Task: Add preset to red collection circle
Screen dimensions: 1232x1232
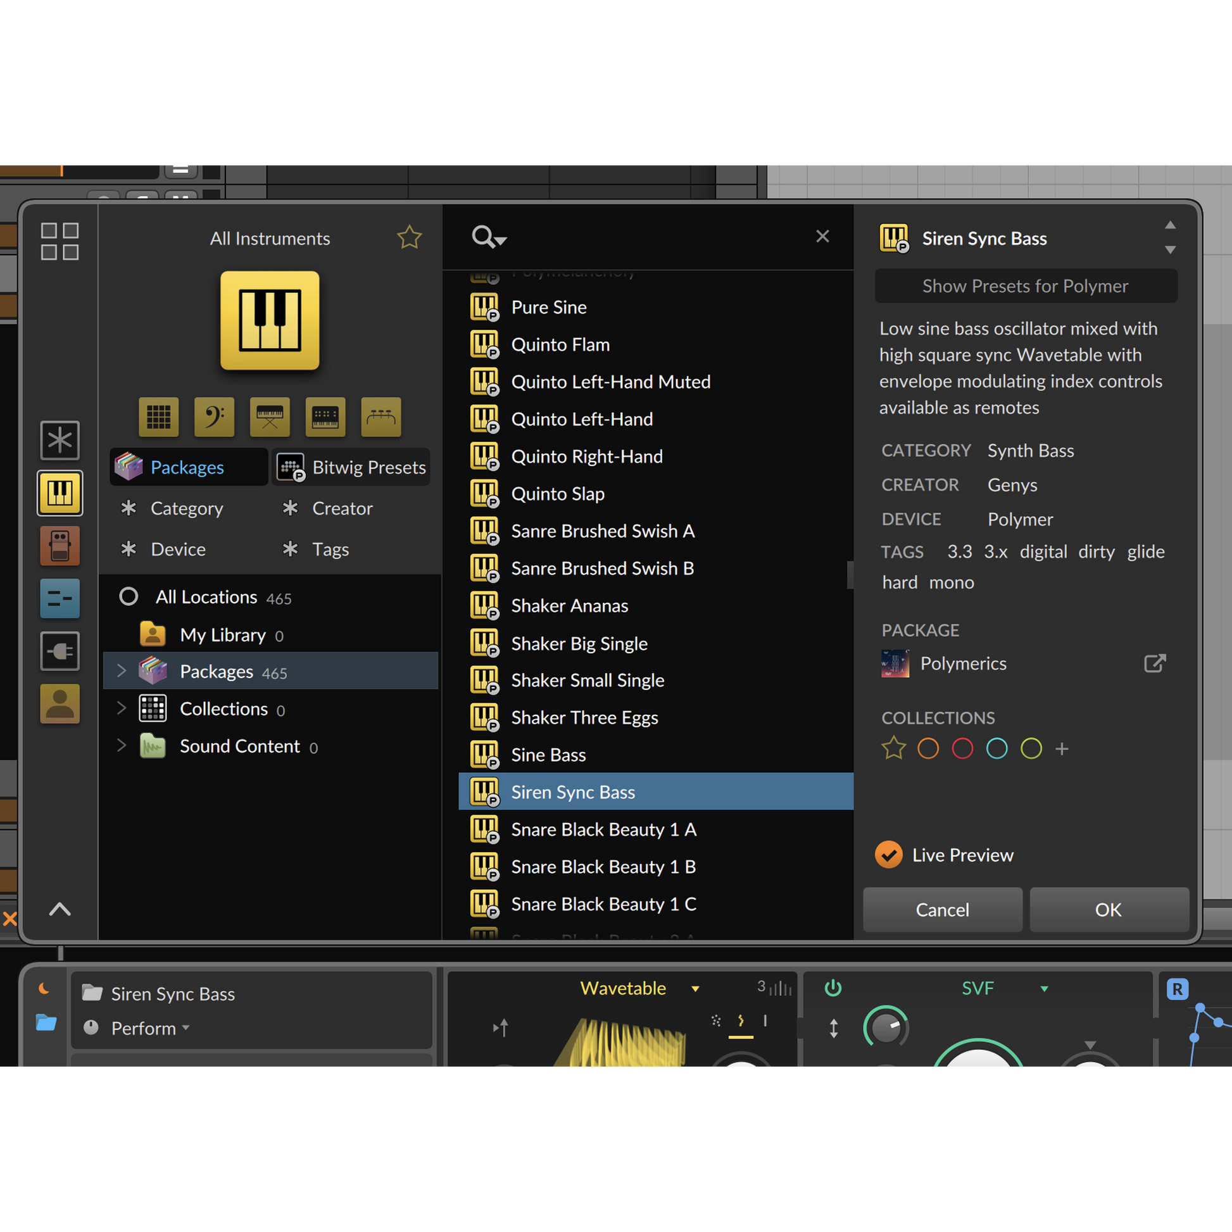Action: tap(962, 749)
